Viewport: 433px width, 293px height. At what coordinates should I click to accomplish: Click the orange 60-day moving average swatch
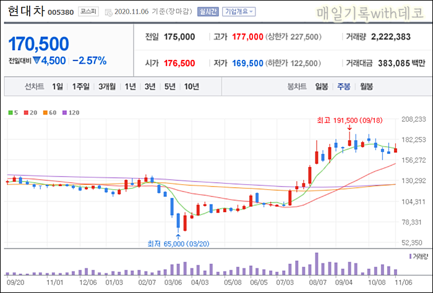coord(45,113)
